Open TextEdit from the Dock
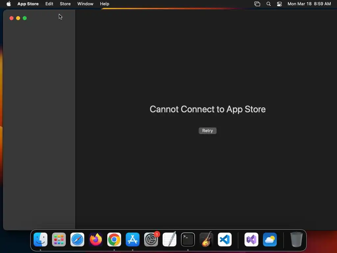 (169, 239)
